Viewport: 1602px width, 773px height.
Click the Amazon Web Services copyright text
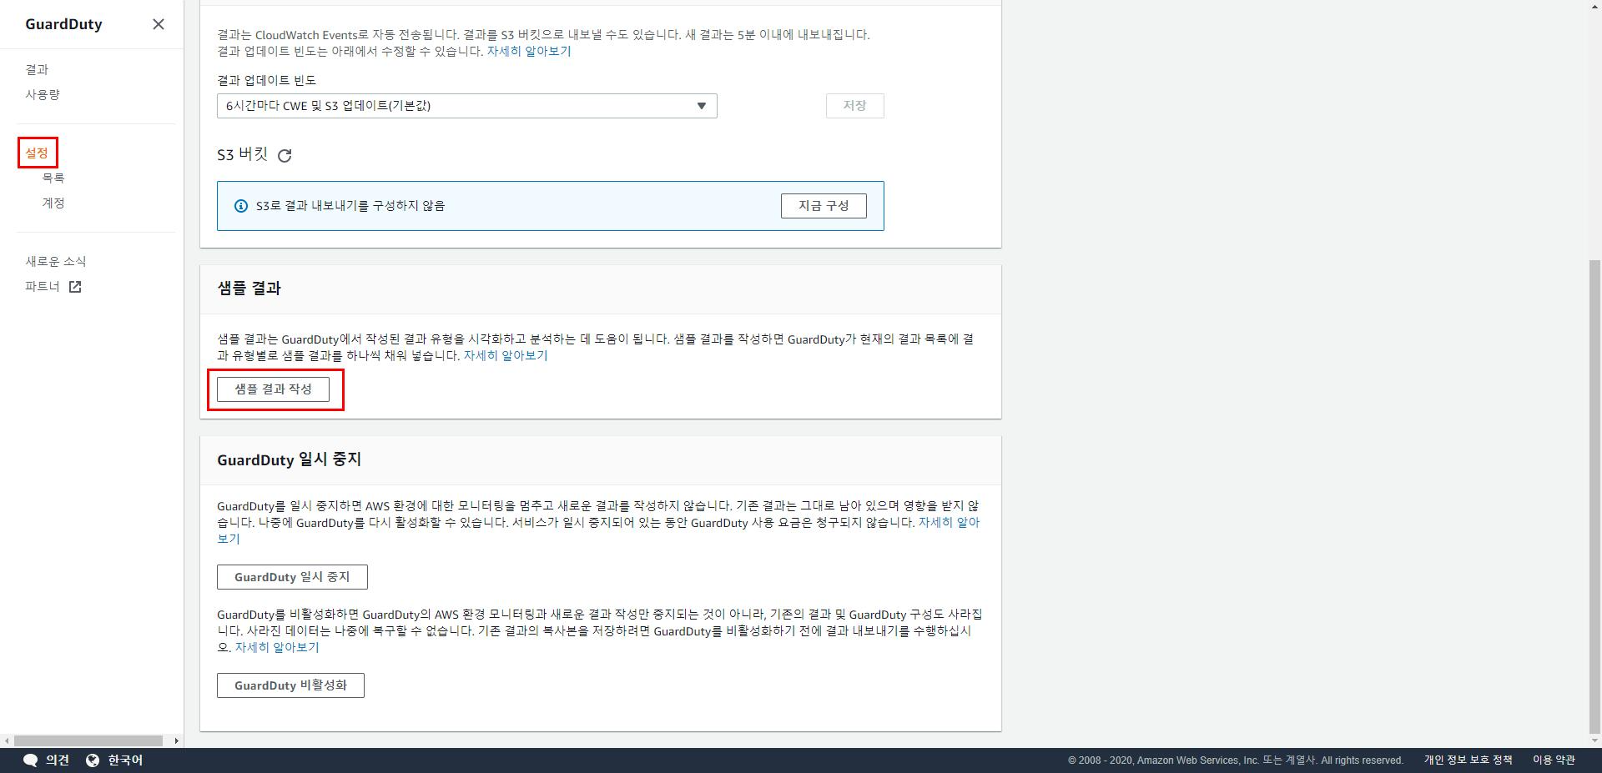(x=1236, y=760)
